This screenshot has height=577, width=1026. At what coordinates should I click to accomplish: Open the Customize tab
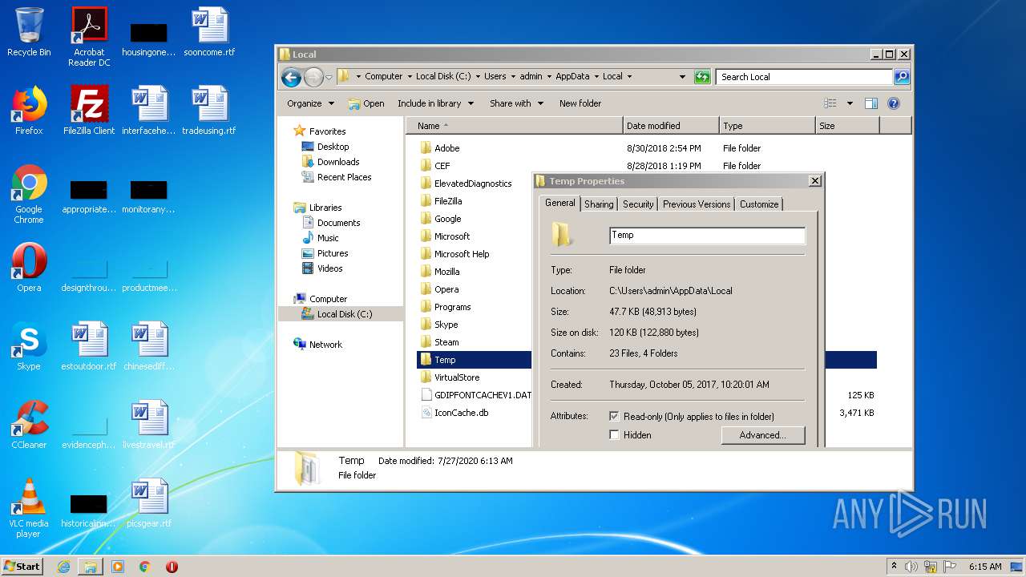tap(759, 204)
